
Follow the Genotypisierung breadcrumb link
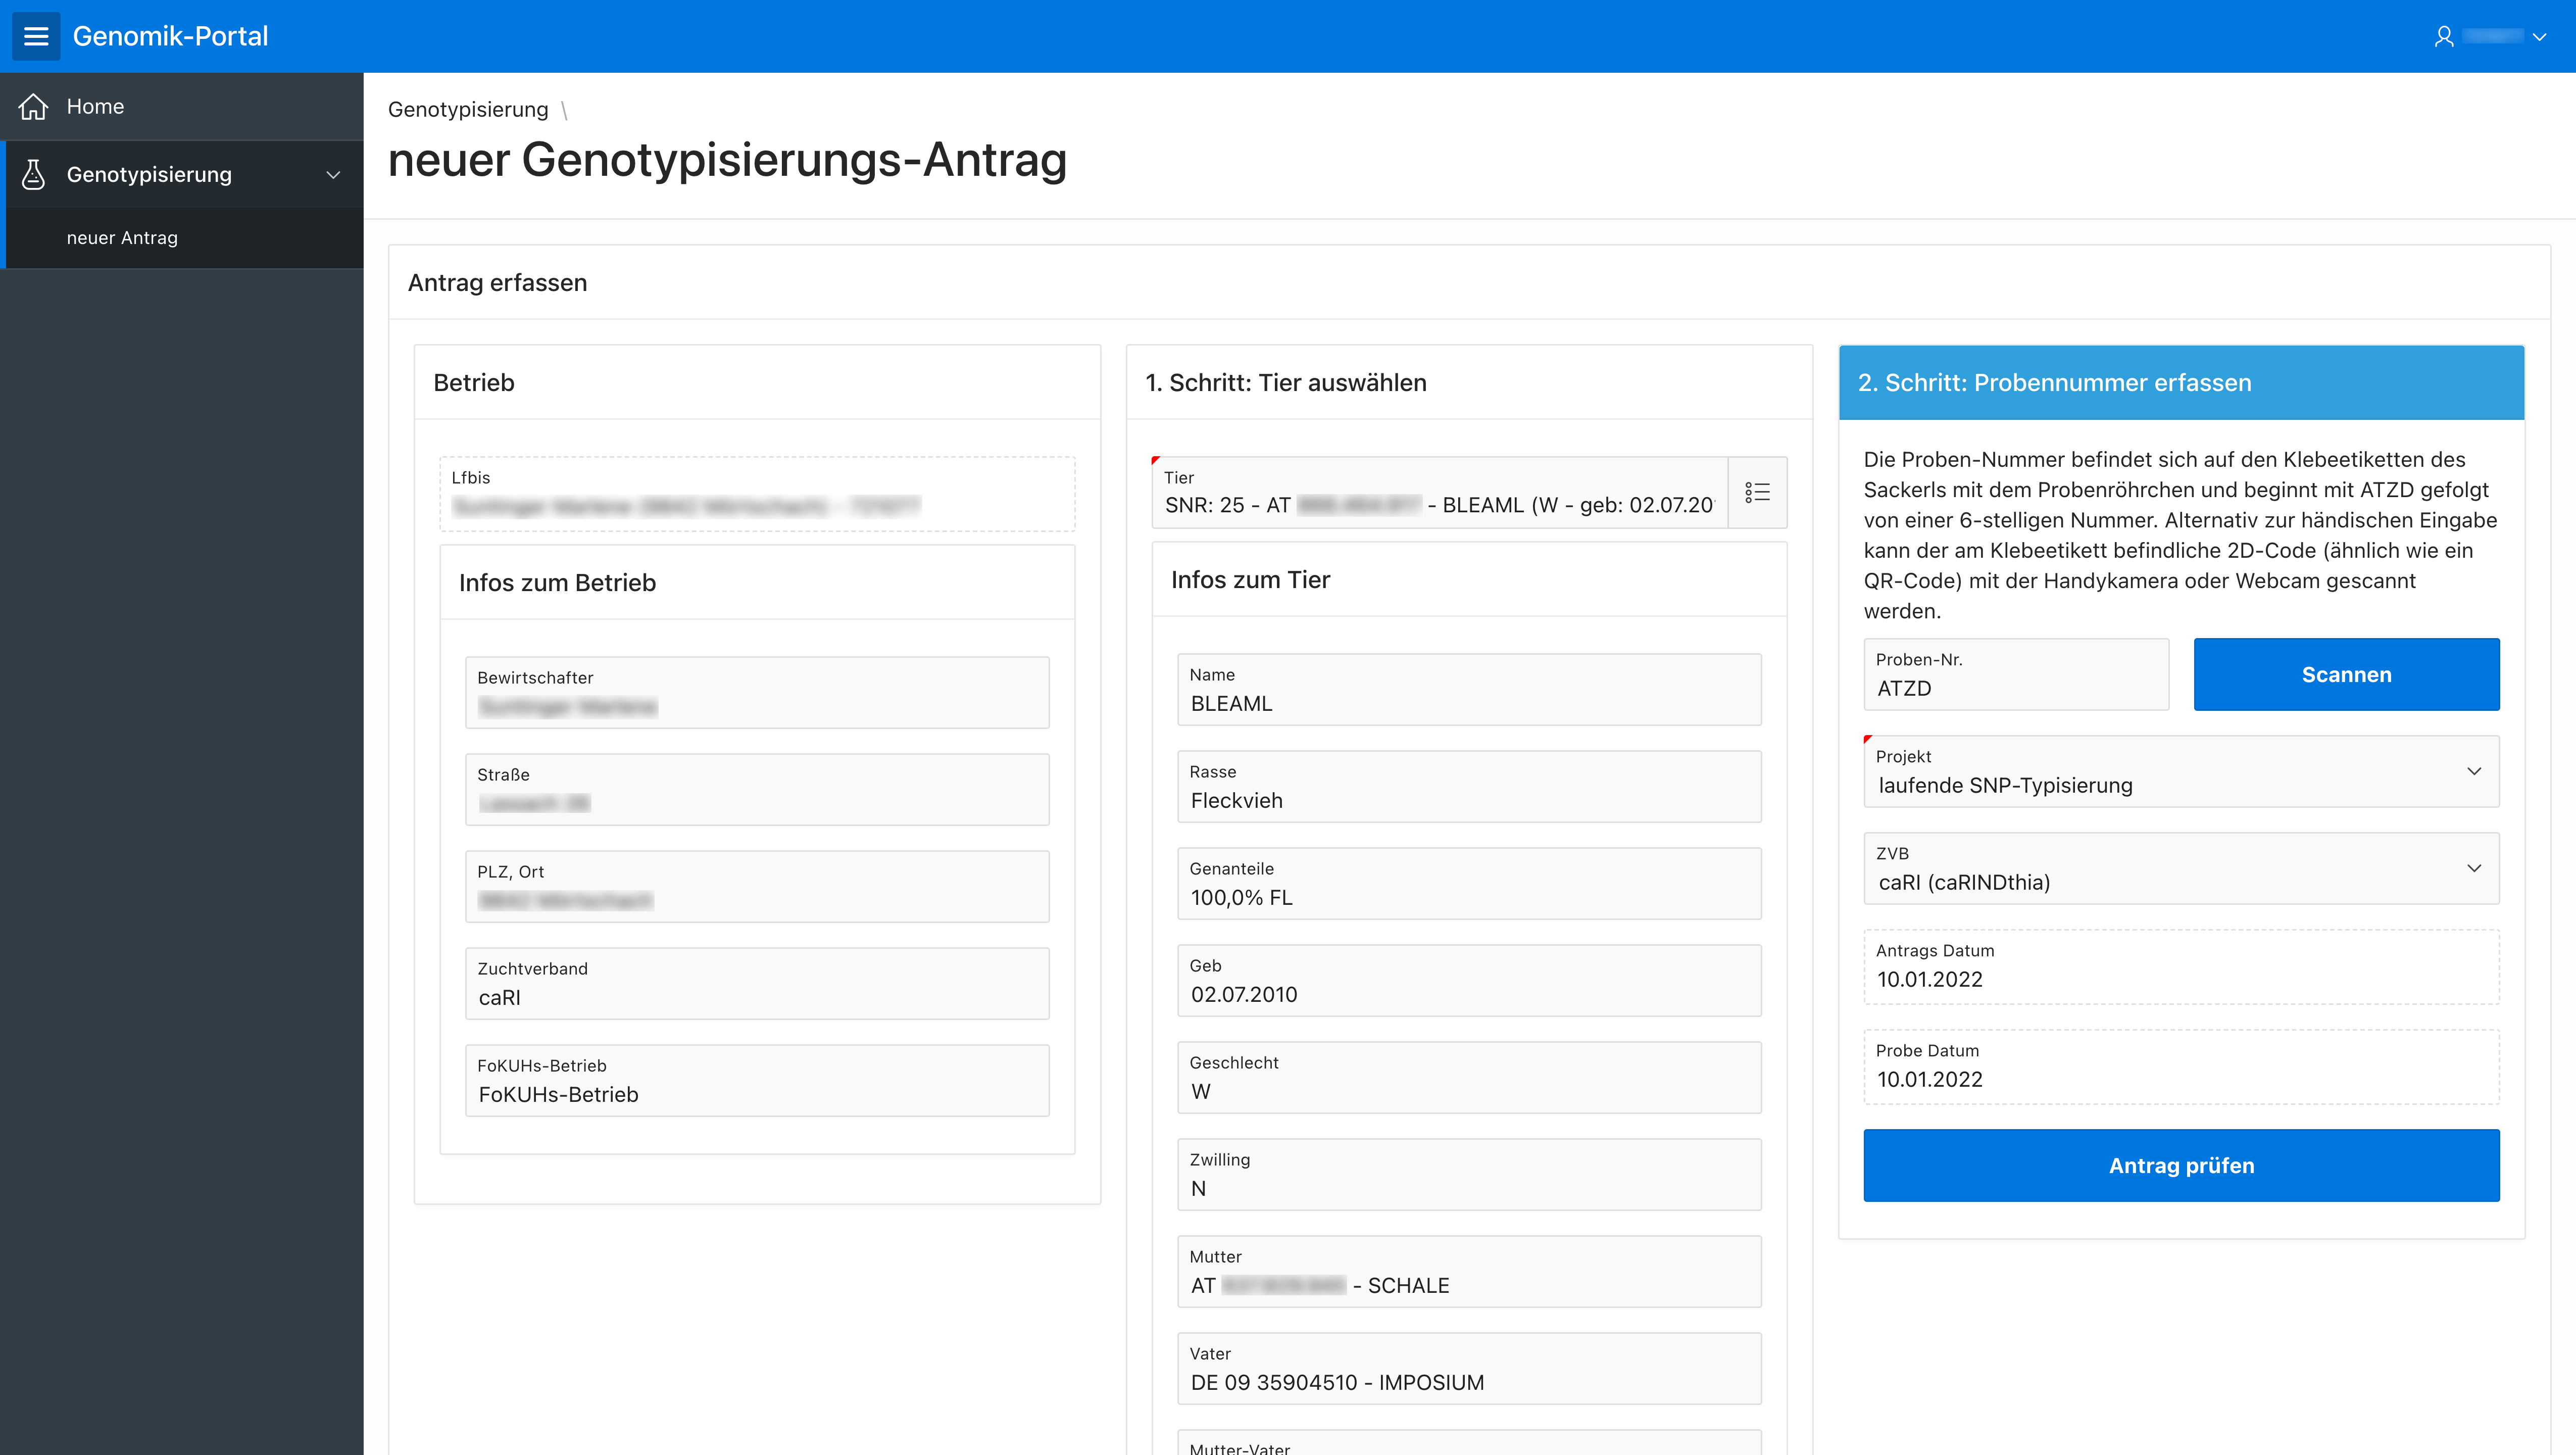[468, 109]
